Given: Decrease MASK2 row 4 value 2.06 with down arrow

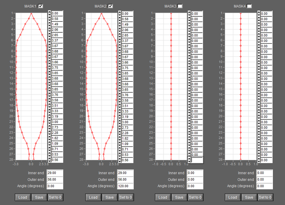Looking at the screenshot, I should (120, 31).
